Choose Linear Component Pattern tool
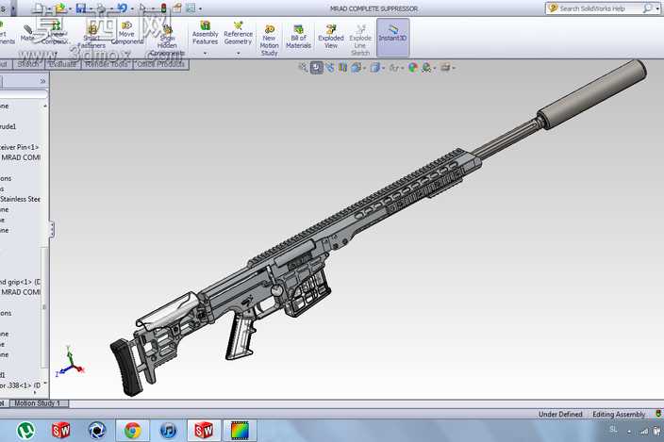 click(54, 33)
